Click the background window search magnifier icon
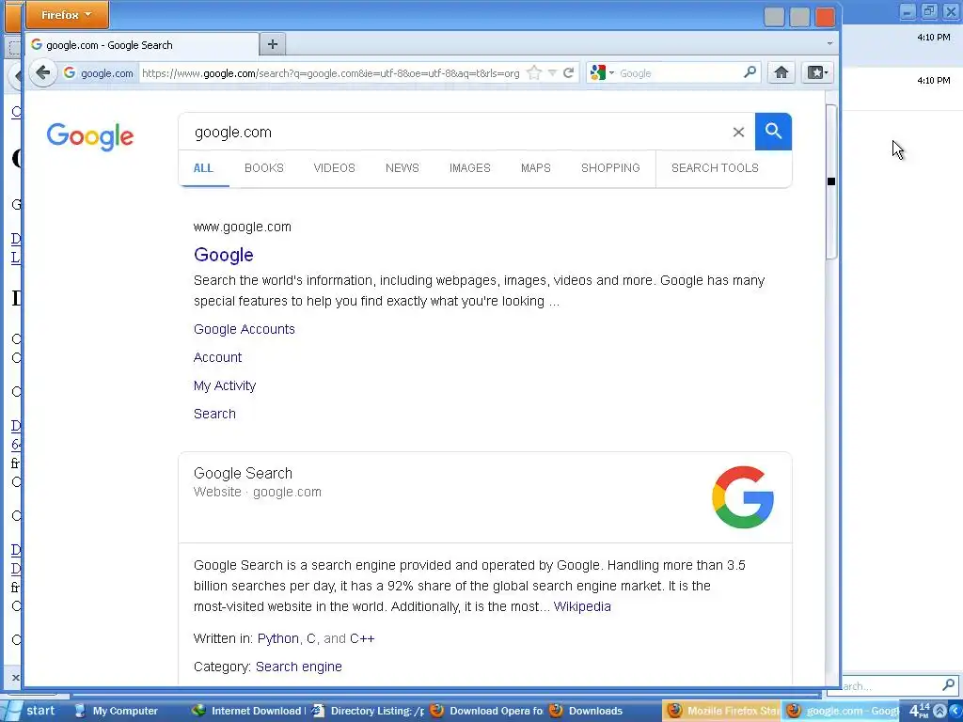 click(949, 684)
